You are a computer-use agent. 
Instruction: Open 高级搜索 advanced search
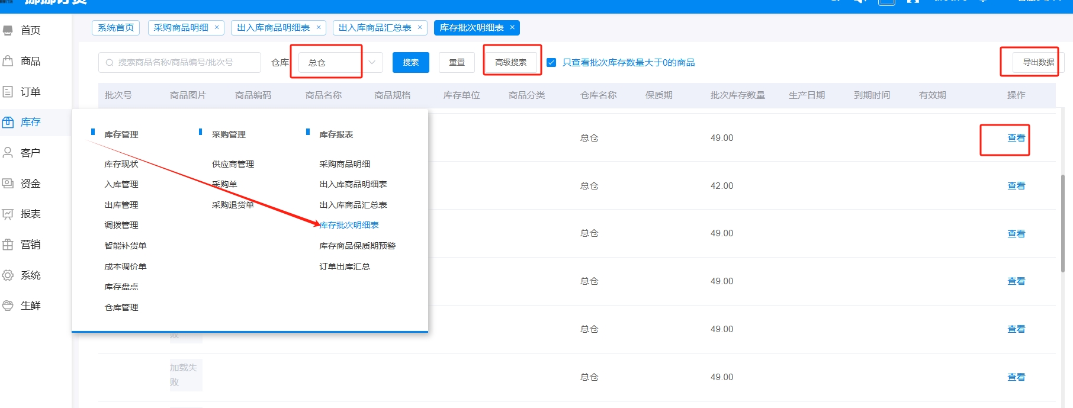(510, 62)
